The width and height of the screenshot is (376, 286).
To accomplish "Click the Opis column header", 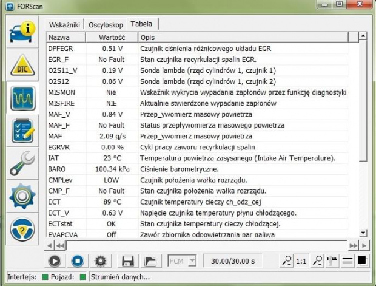I will pyautogui.click(x=243, y=38).
